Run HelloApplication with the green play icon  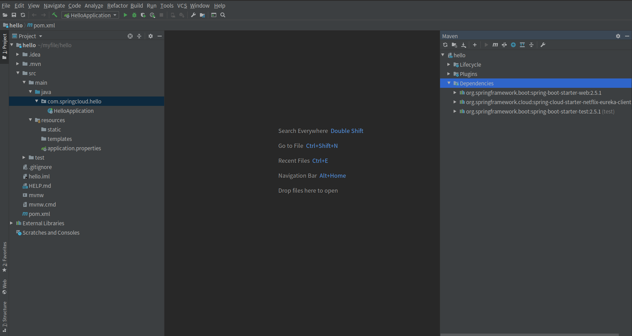pos(125,15)
